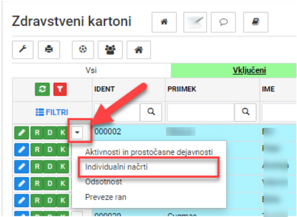297x217 pixels.
Task: Open the pen signature icon button
Action: pyautogui.click(x=195, y=22)
